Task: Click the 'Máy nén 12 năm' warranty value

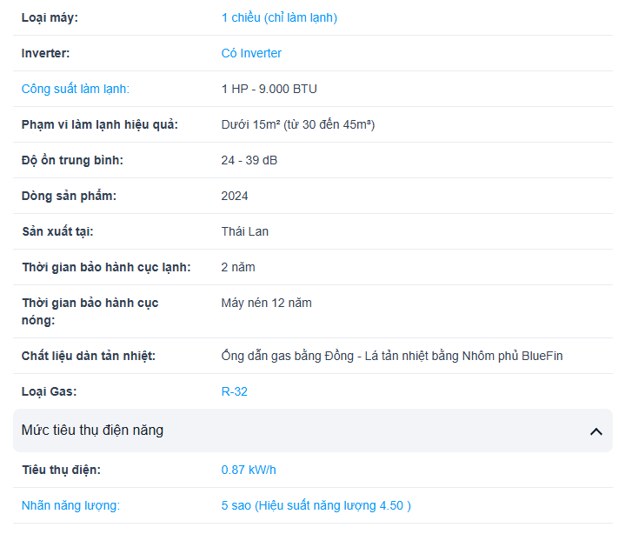Action: [266, 303]
